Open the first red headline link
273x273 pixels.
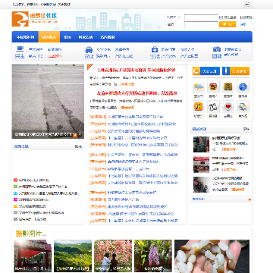[x=136, y=70]
